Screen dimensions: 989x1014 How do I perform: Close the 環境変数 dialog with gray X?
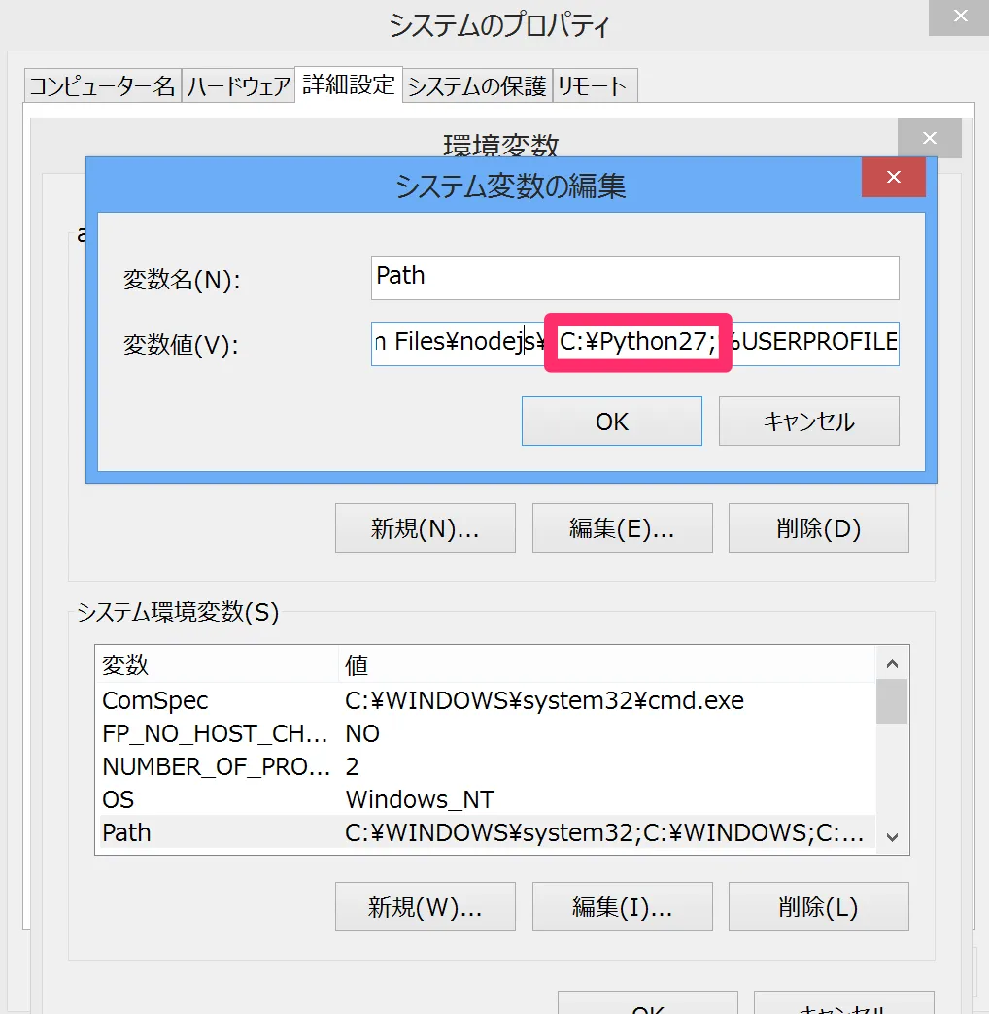point(929,138)
